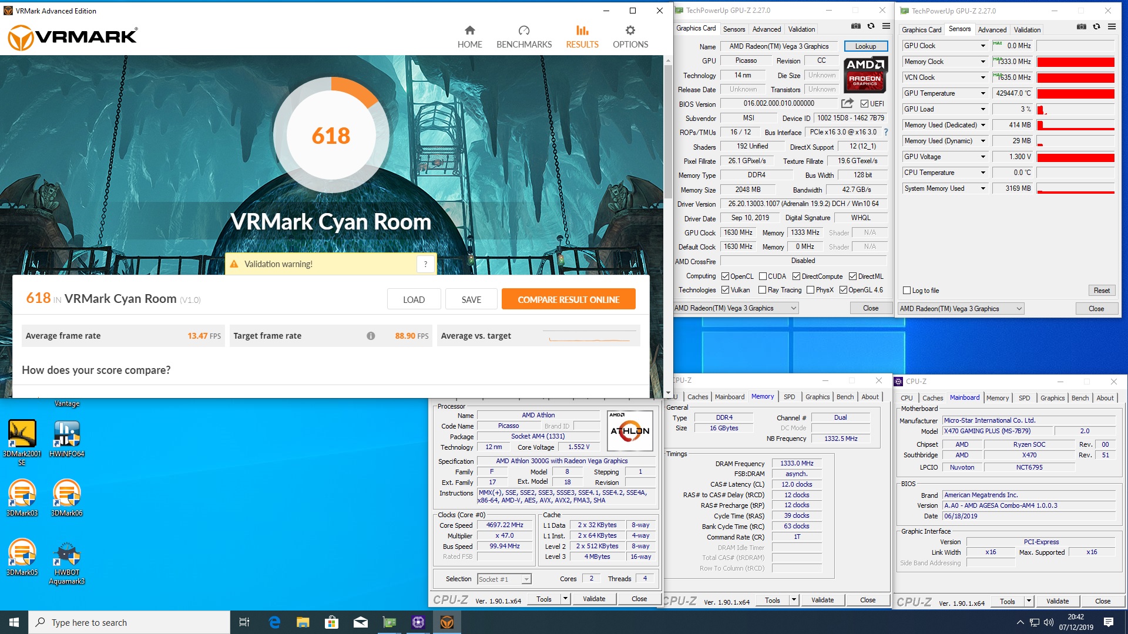The width and height of the screenshot is (1128, 634).
Task: Open File Explorer from the taskbar
Action: [x=303, y=622]
